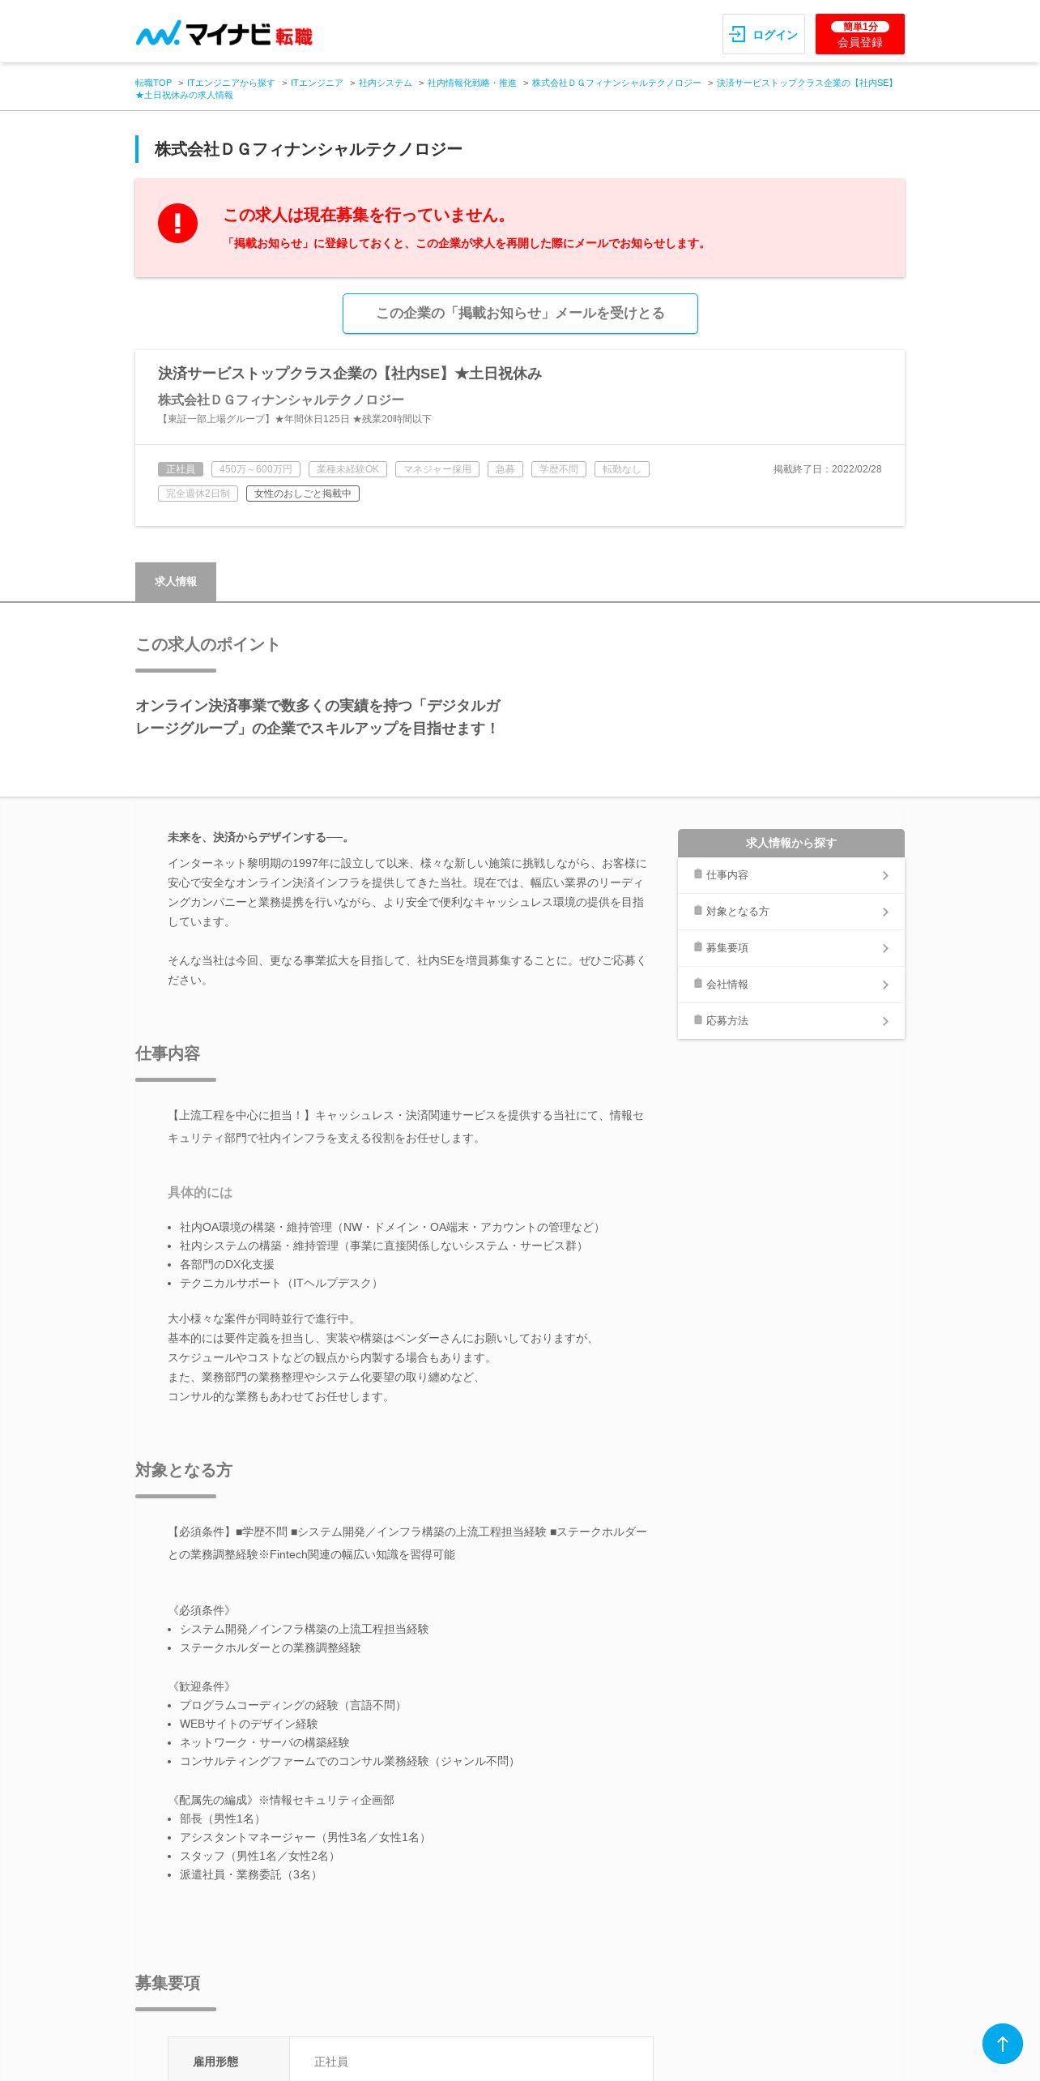Click the 転勤なし tag
The width and height of the screenshot is (1040, 2081).
click(x=622, y=469)
